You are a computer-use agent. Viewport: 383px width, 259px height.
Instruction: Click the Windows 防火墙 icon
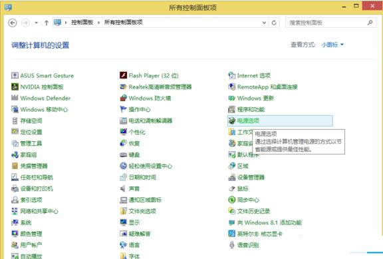[124, 98]
